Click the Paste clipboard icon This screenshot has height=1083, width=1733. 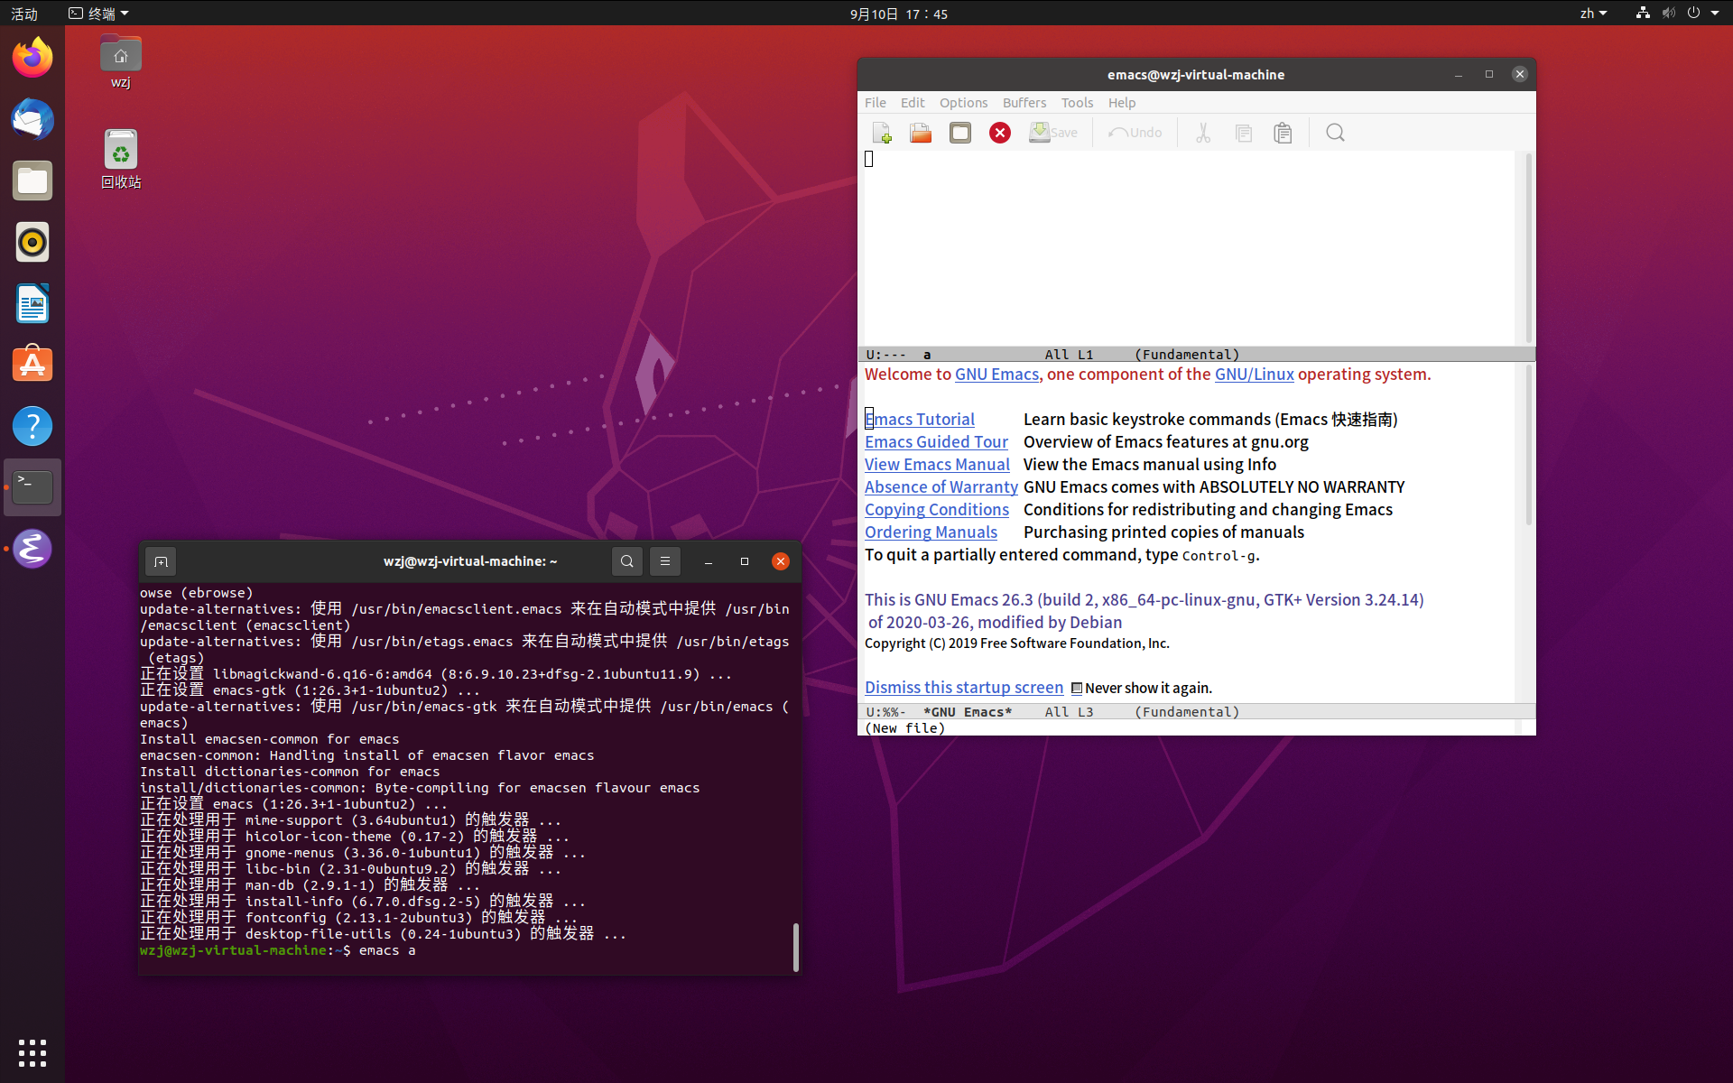point(1283,133)
